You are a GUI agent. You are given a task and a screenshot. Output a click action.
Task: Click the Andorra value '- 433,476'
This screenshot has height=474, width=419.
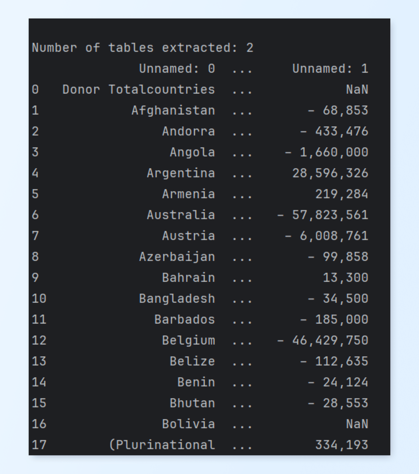click(x=334, y=131)
